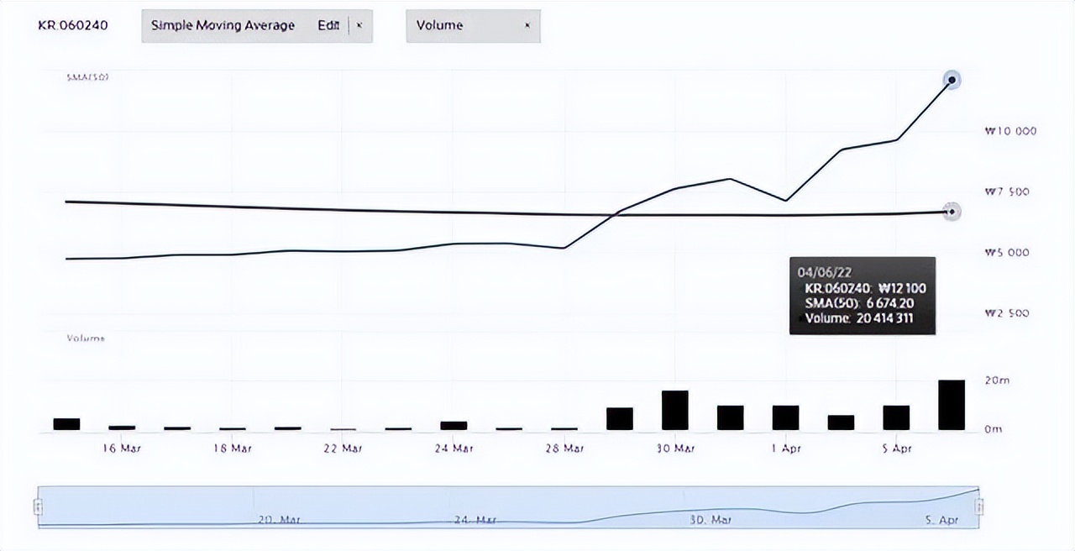
Task: Click the price line end marker
Action: [952, 81]
